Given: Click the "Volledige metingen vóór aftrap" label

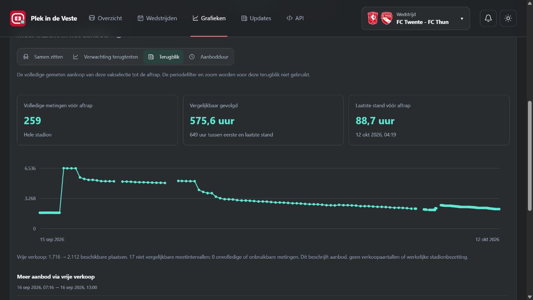Looking at the screenshot, I should [x=58, y=105].
